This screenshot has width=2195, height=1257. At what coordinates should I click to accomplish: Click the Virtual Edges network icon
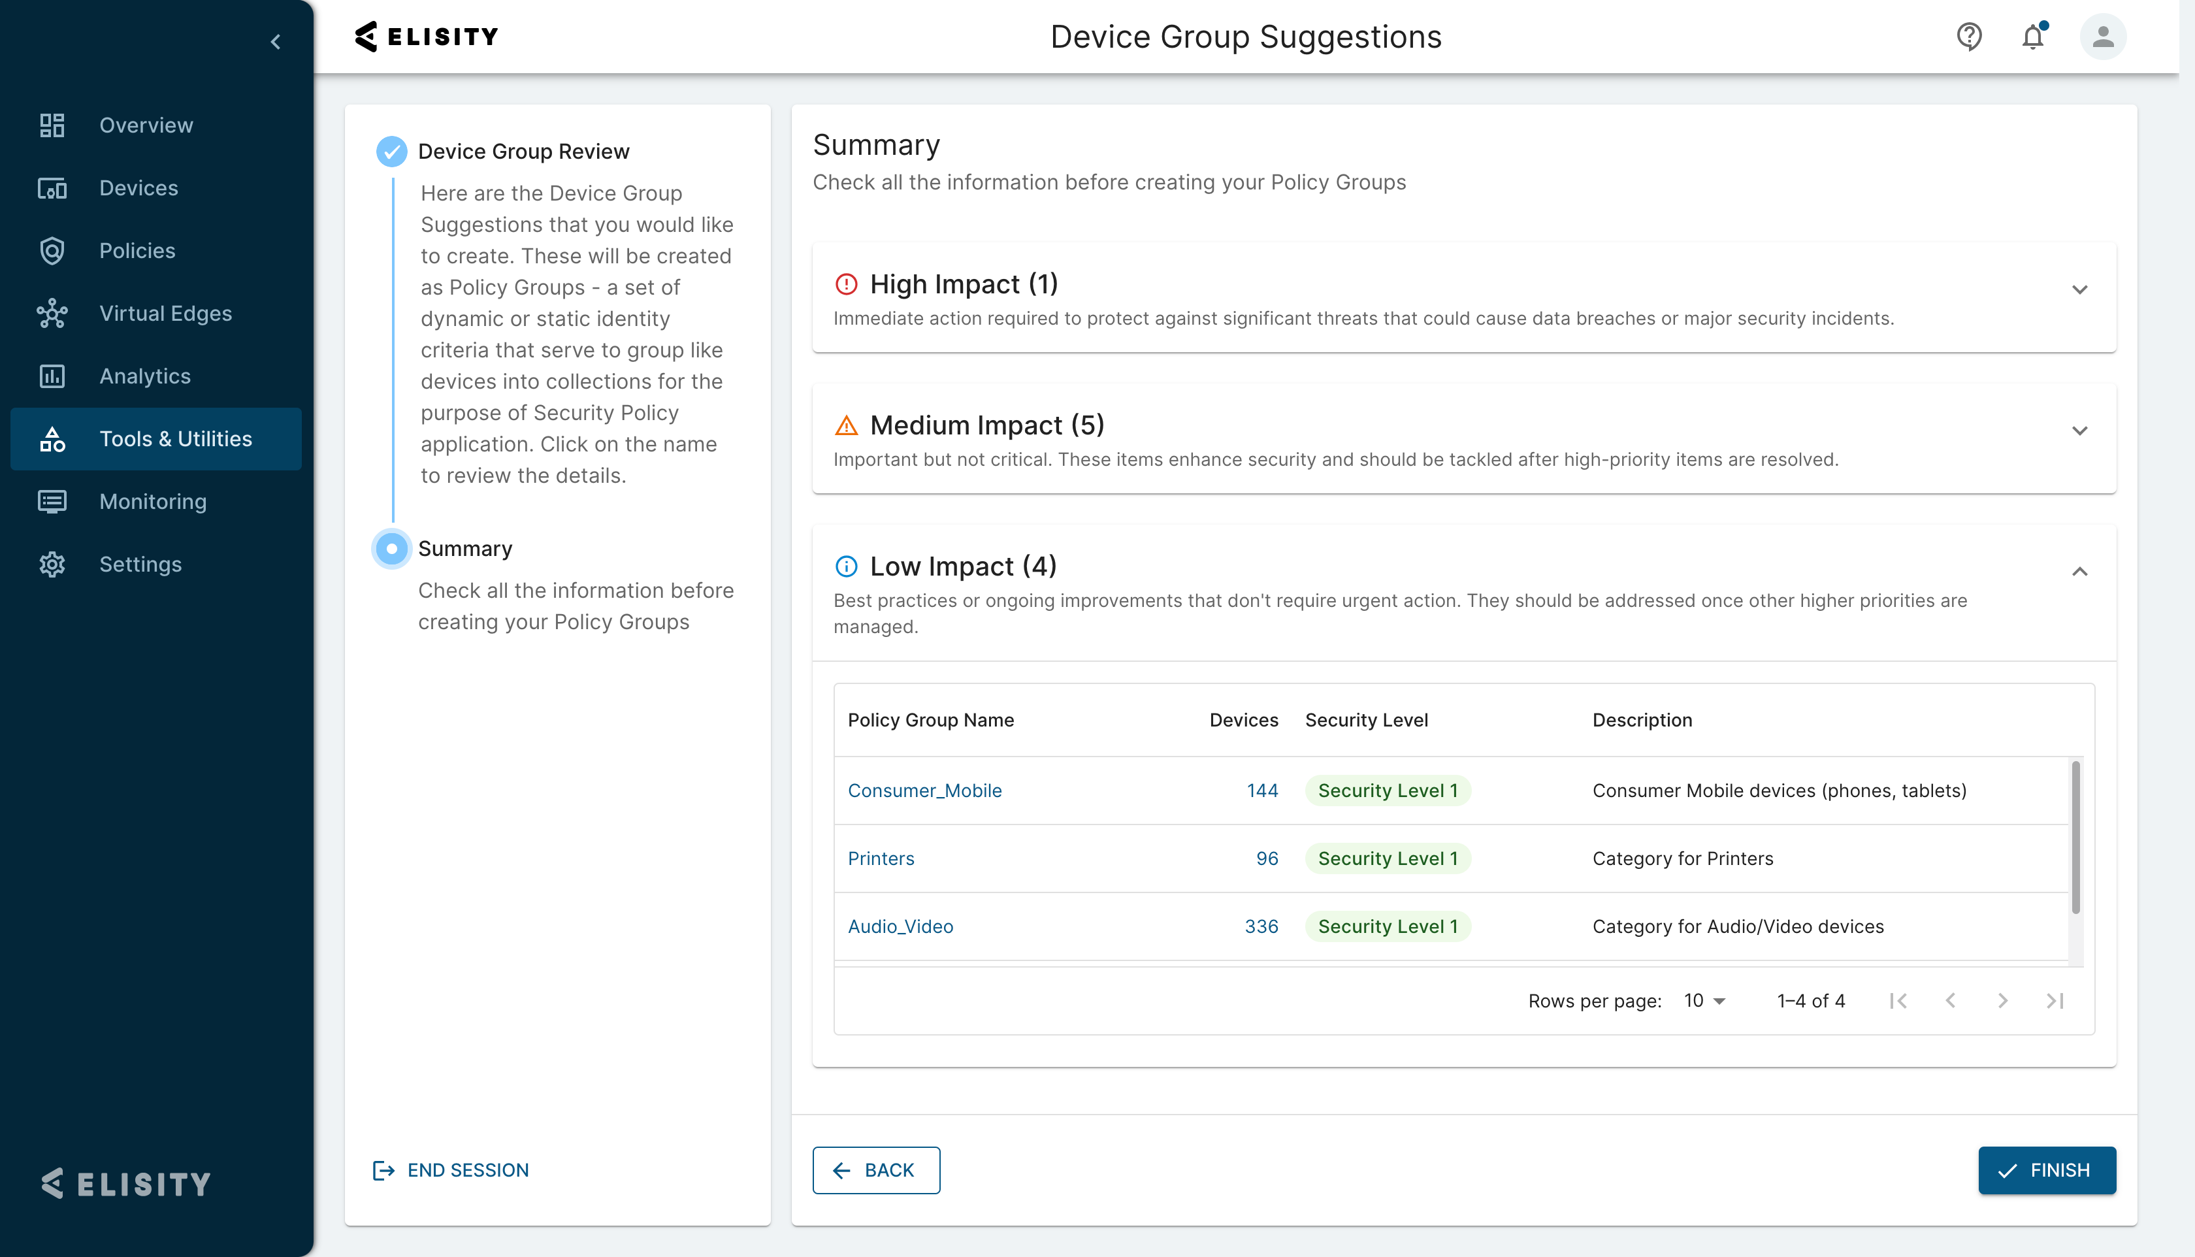pos(52,314)
